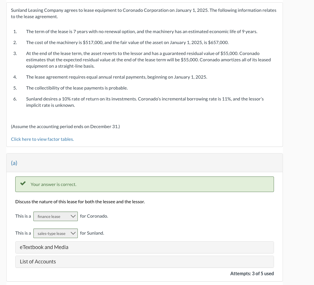Image resolution: width=314 pixels, height=285 pixels.
Task: Click the accounting period assumption note
Action: 65,126
